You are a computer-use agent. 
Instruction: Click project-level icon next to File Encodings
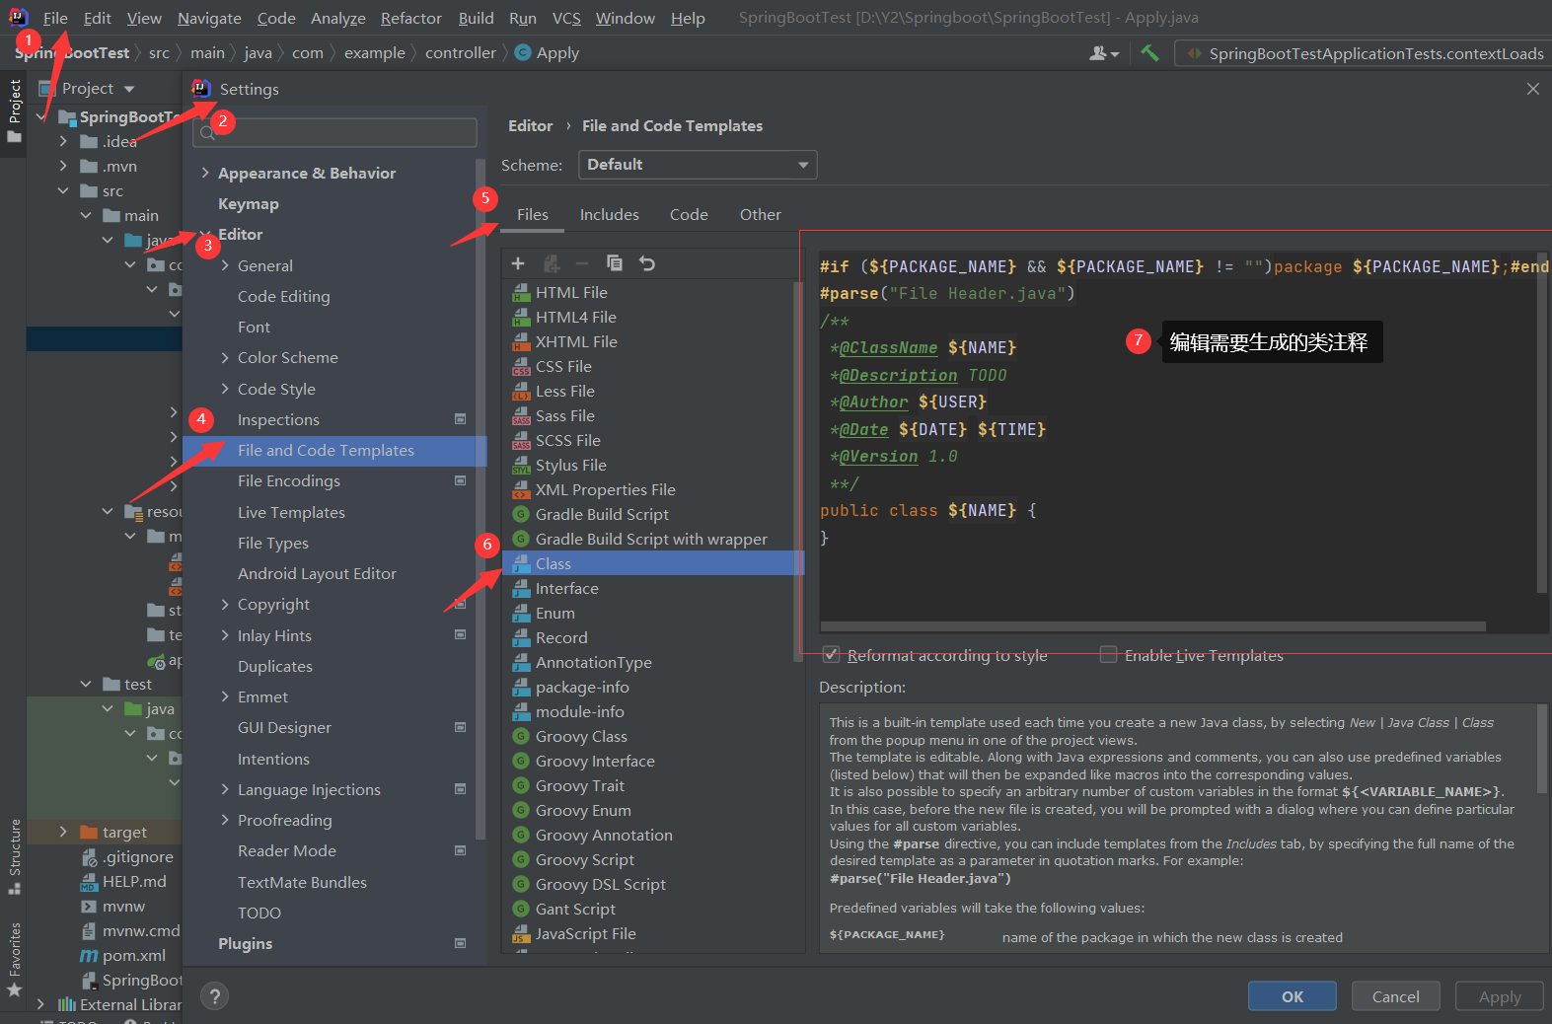[x=460, y=480]
